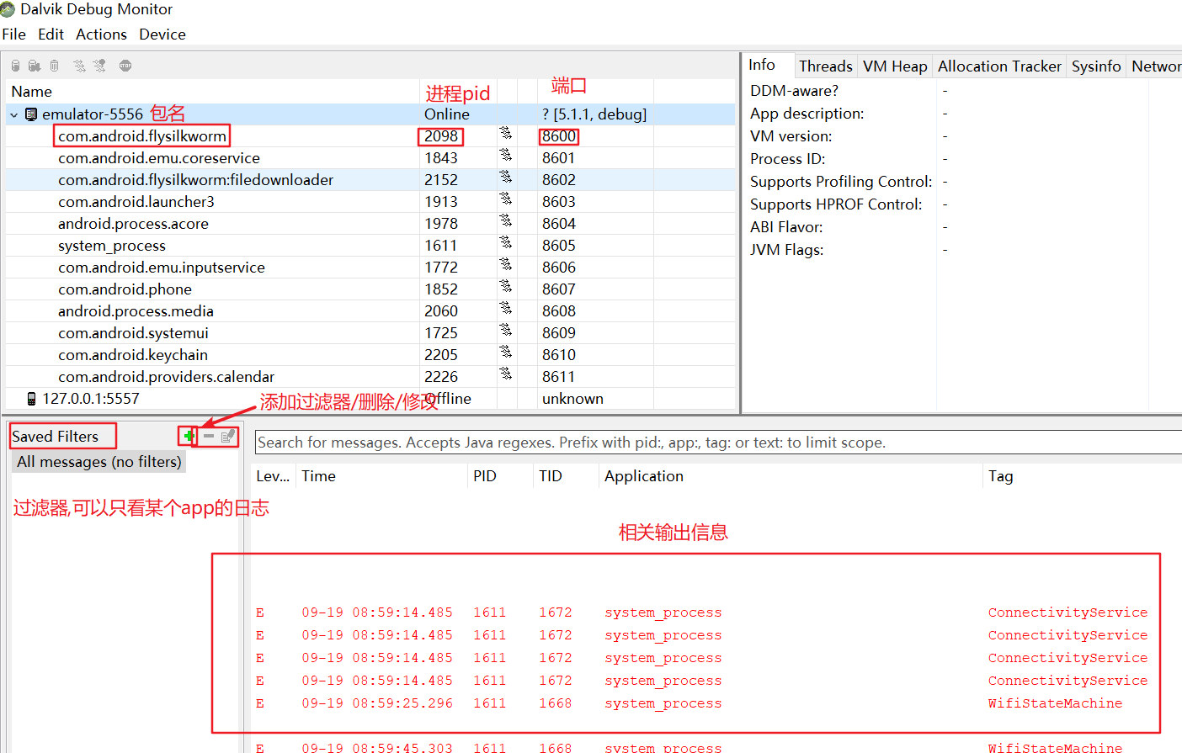Click the Name column header
Image resolution: width=1182 pixels, height=753 pixels.
[x=212, y=92]
